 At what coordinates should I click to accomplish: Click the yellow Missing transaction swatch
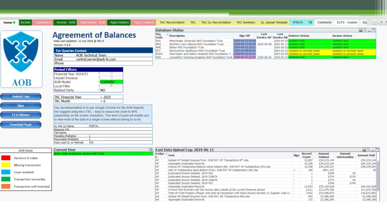point(6,165)
